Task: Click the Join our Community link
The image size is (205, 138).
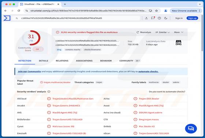Action: (x=29, y=72)
